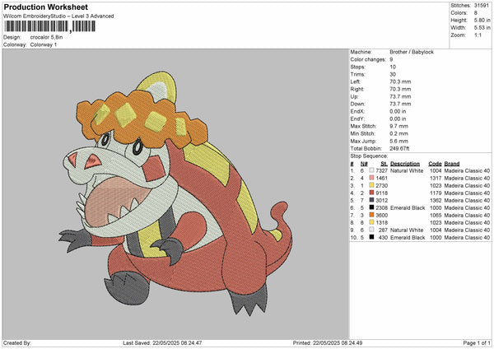Click thread code 1317 in stop 2

click(436, 179)
